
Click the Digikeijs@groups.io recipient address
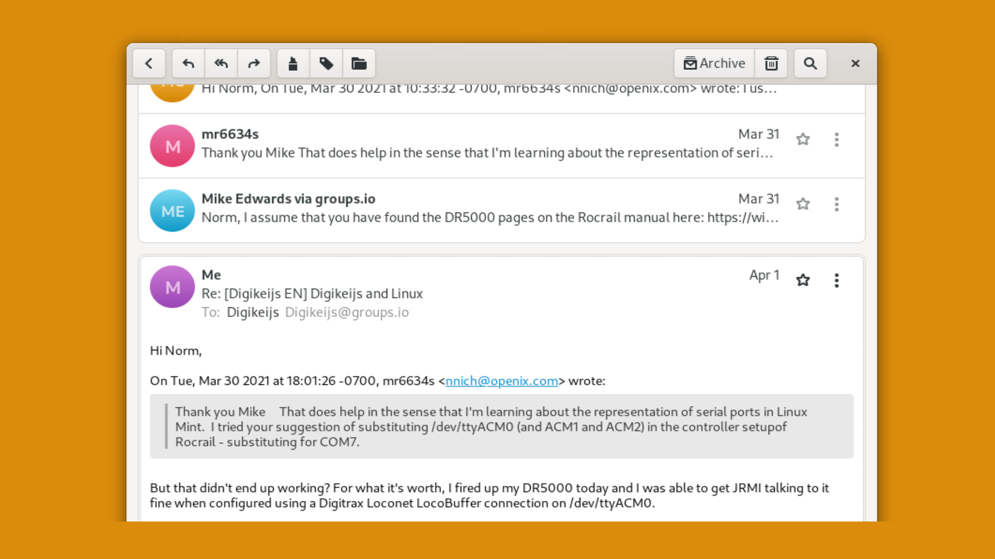[347, 312]
